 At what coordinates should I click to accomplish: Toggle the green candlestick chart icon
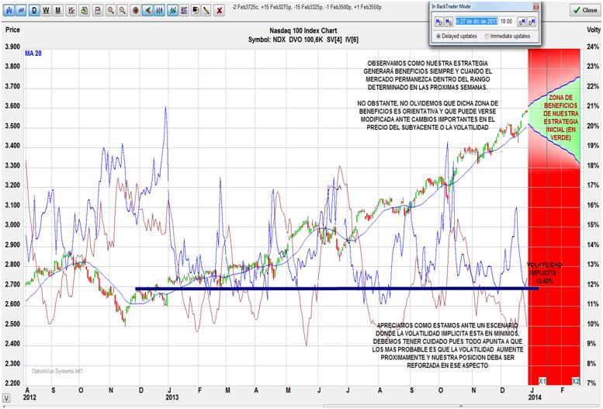pos(172,10)
